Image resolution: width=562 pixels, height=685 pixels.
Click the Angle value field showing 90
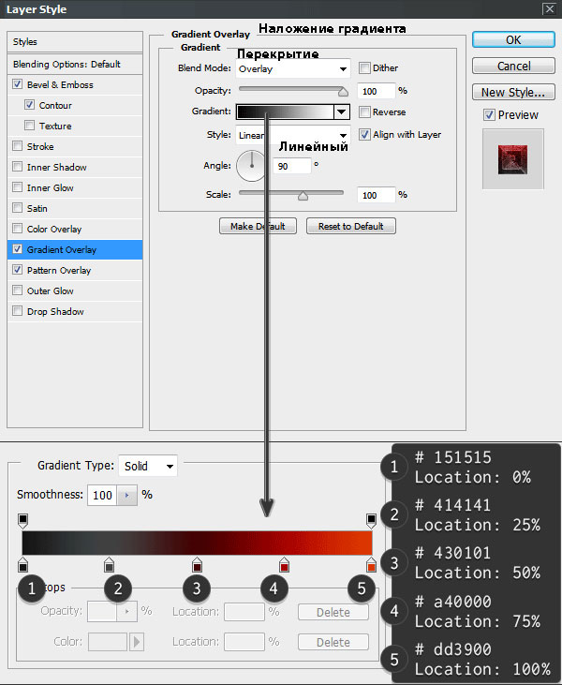pos(291,166)
